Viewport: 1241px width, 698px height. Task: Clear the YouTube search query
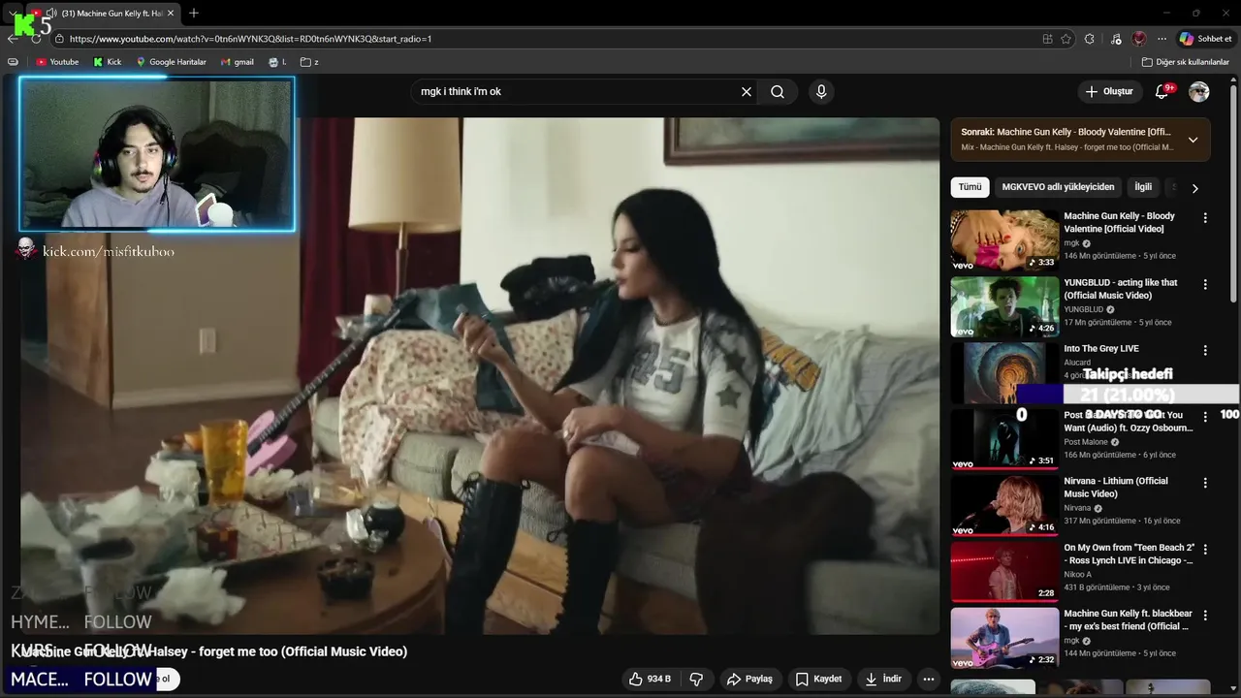point(747,91)
